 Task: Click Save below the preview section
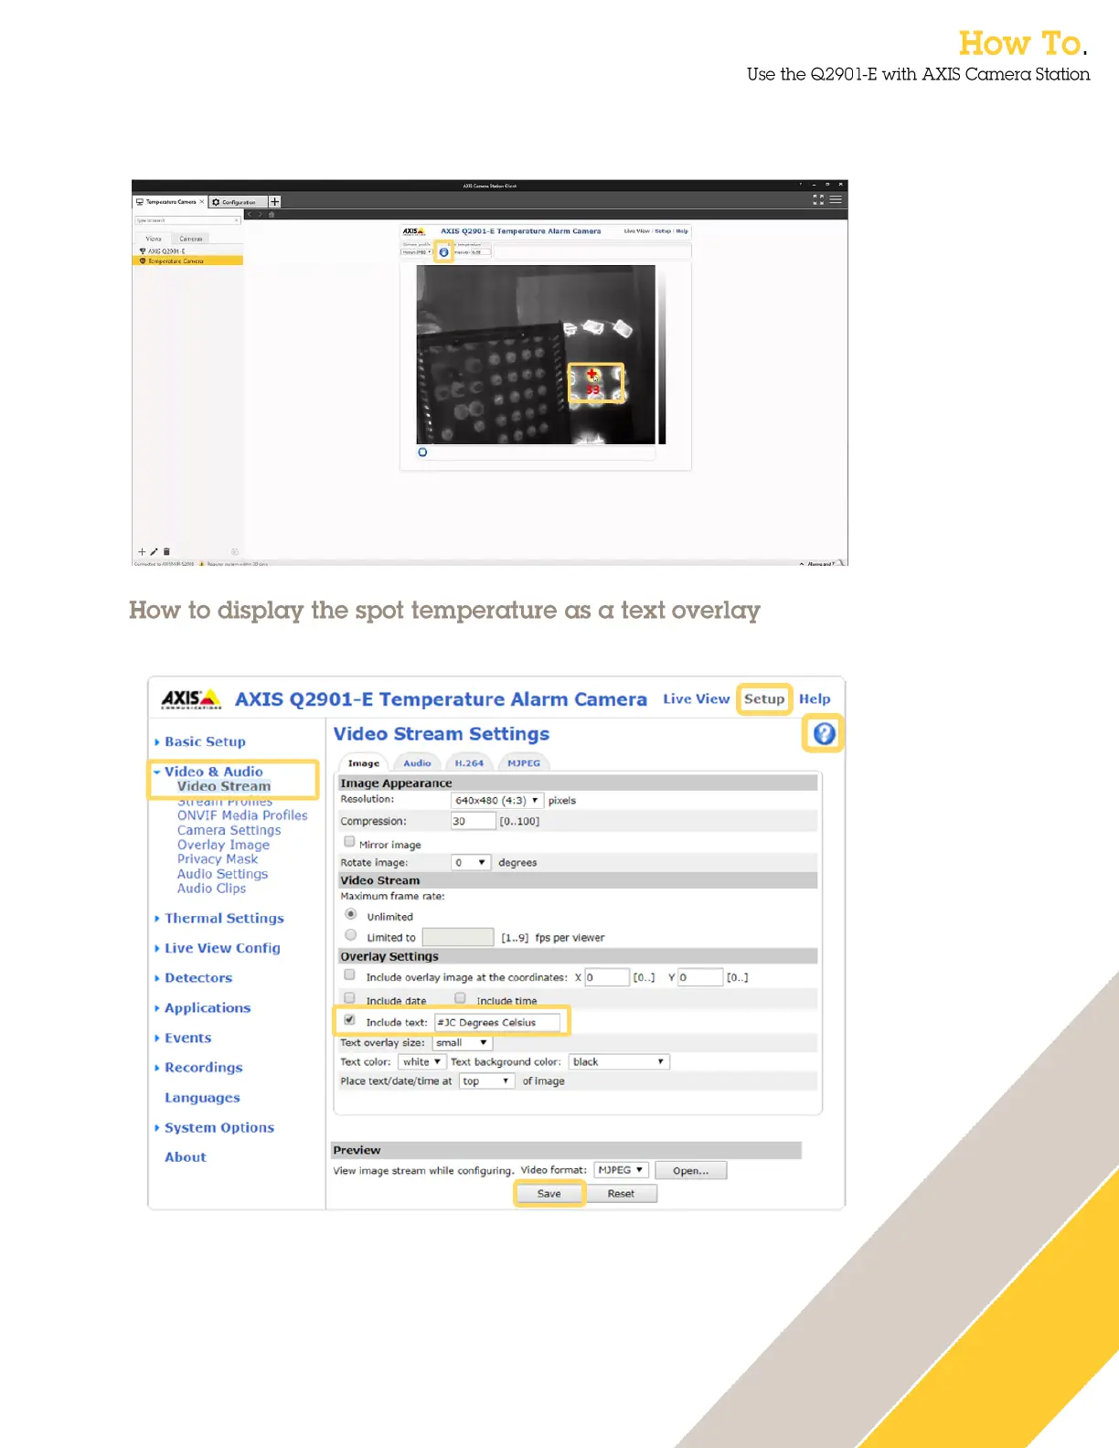(x=549, y=1194)
